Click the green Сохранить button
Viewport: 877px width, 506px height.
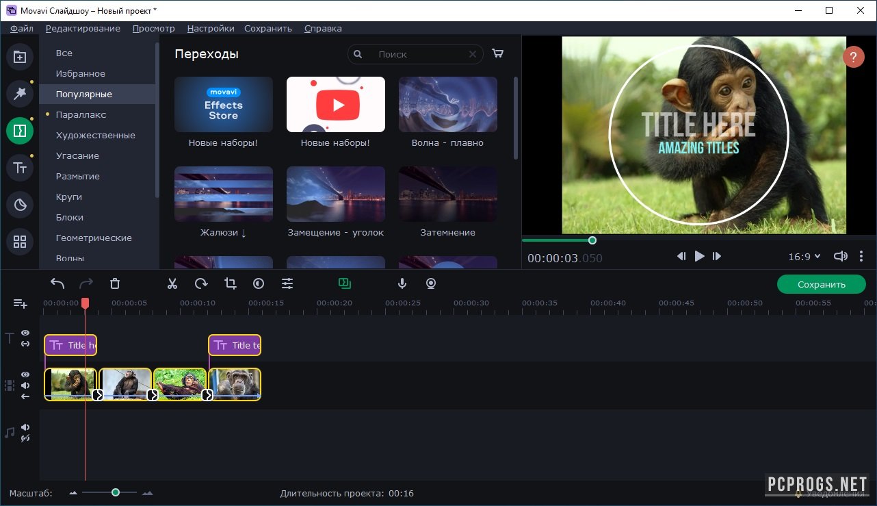click(x=822, y=284)
